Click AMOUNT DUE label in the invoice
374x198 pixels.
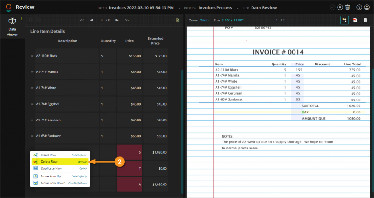click(314, 119)
